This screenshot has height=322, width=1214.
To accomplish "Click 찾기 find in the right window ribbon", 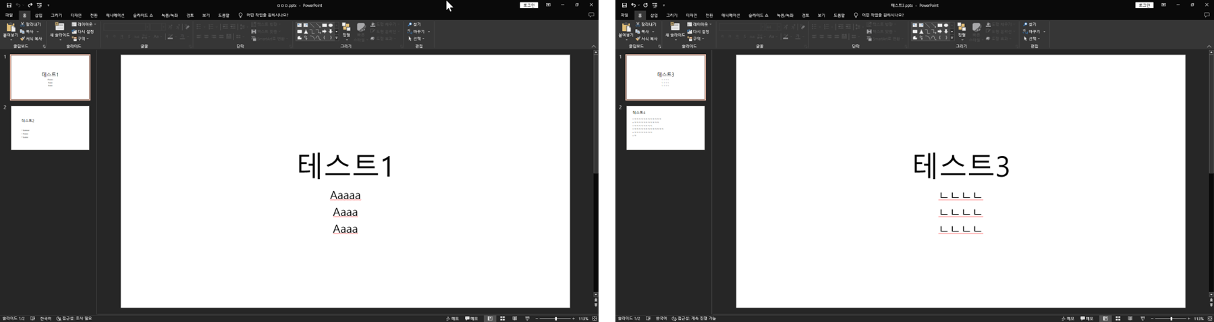I will 1030,24.
